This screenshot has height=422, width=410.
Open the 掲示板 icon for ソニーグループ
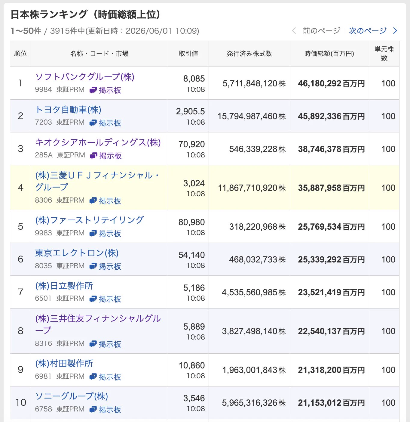point(93,410)
